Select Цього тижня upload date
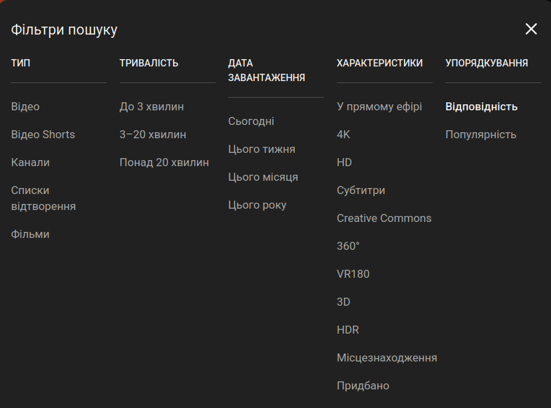The width and height of the screenshot is (551, 408). point(262,150)
